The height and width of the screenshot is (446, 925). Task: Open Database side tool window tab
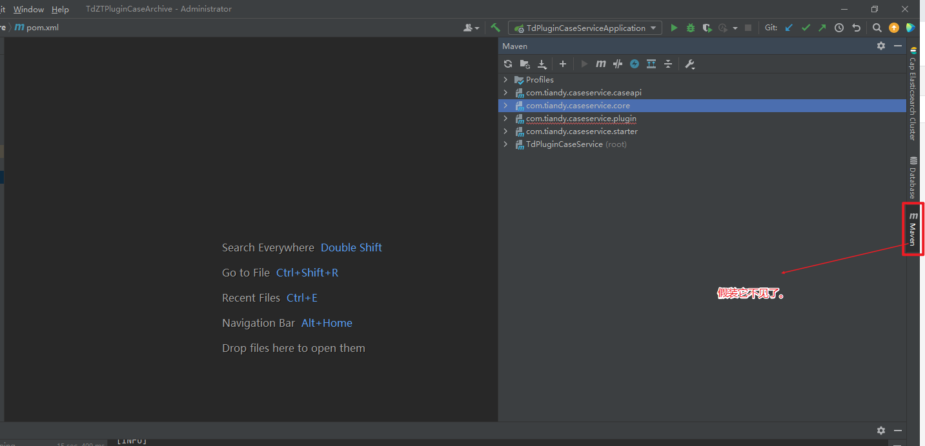point(913,177)
